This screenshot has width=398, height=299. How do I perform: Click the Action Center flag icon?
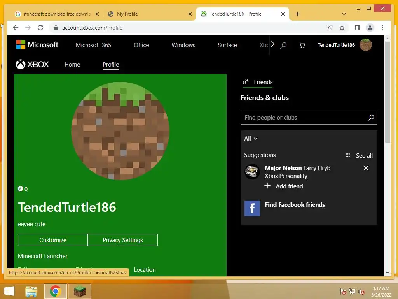[x=342, y=292]
